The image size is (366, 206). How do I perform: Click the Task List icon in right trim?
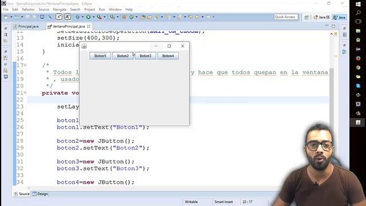click(345, 35)
